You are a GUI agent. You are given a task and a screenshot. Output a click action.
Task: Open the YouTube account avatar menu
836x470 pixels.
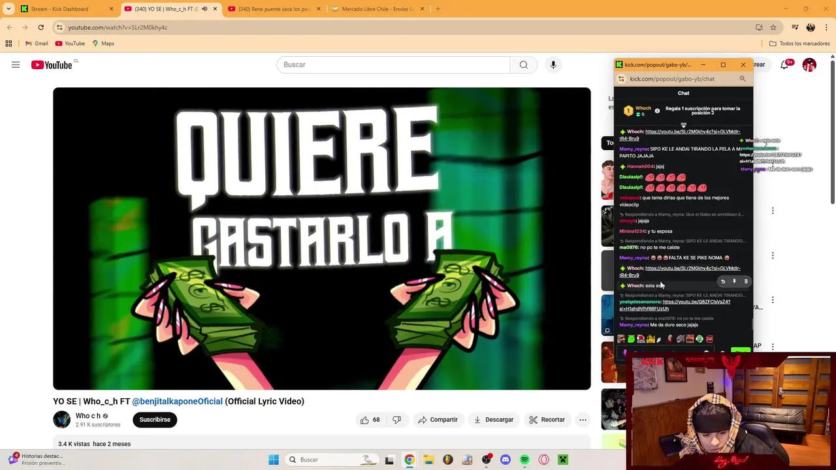809,65
